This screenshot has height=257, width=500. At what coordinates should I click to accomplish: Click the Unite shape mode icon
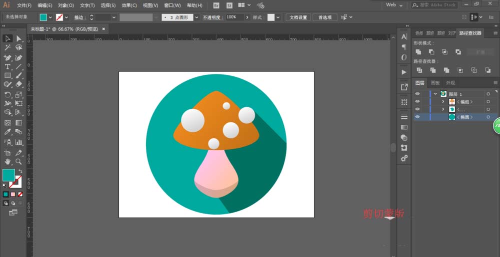pos(419,52)
